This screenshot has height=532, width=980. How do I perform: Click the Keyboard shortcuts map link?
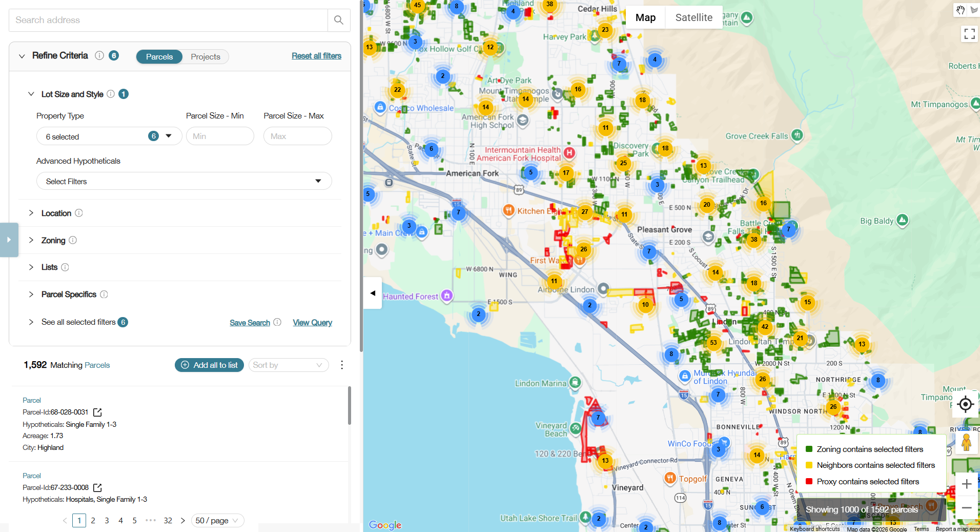(x=814, y=529)
